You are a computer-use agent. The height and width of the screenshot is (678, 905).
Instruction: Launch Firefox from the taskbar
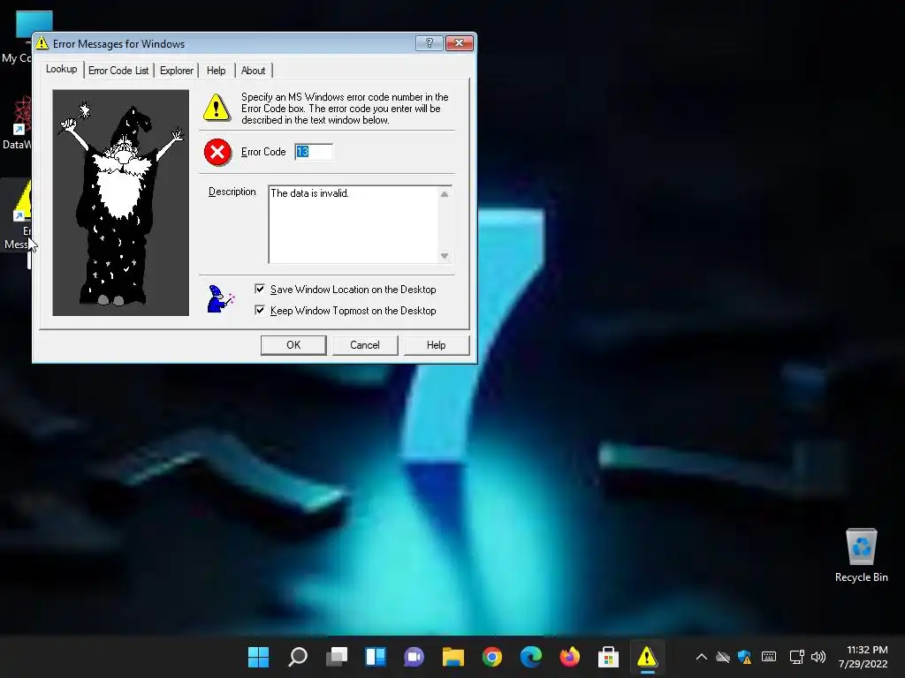point(570,657)
